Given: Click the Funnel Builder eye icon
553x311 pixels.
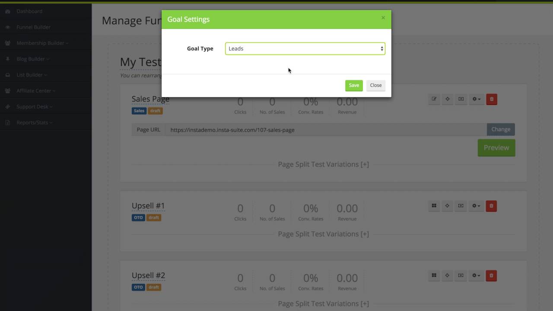Looking at the screenshot, I should tap(8, 27).
